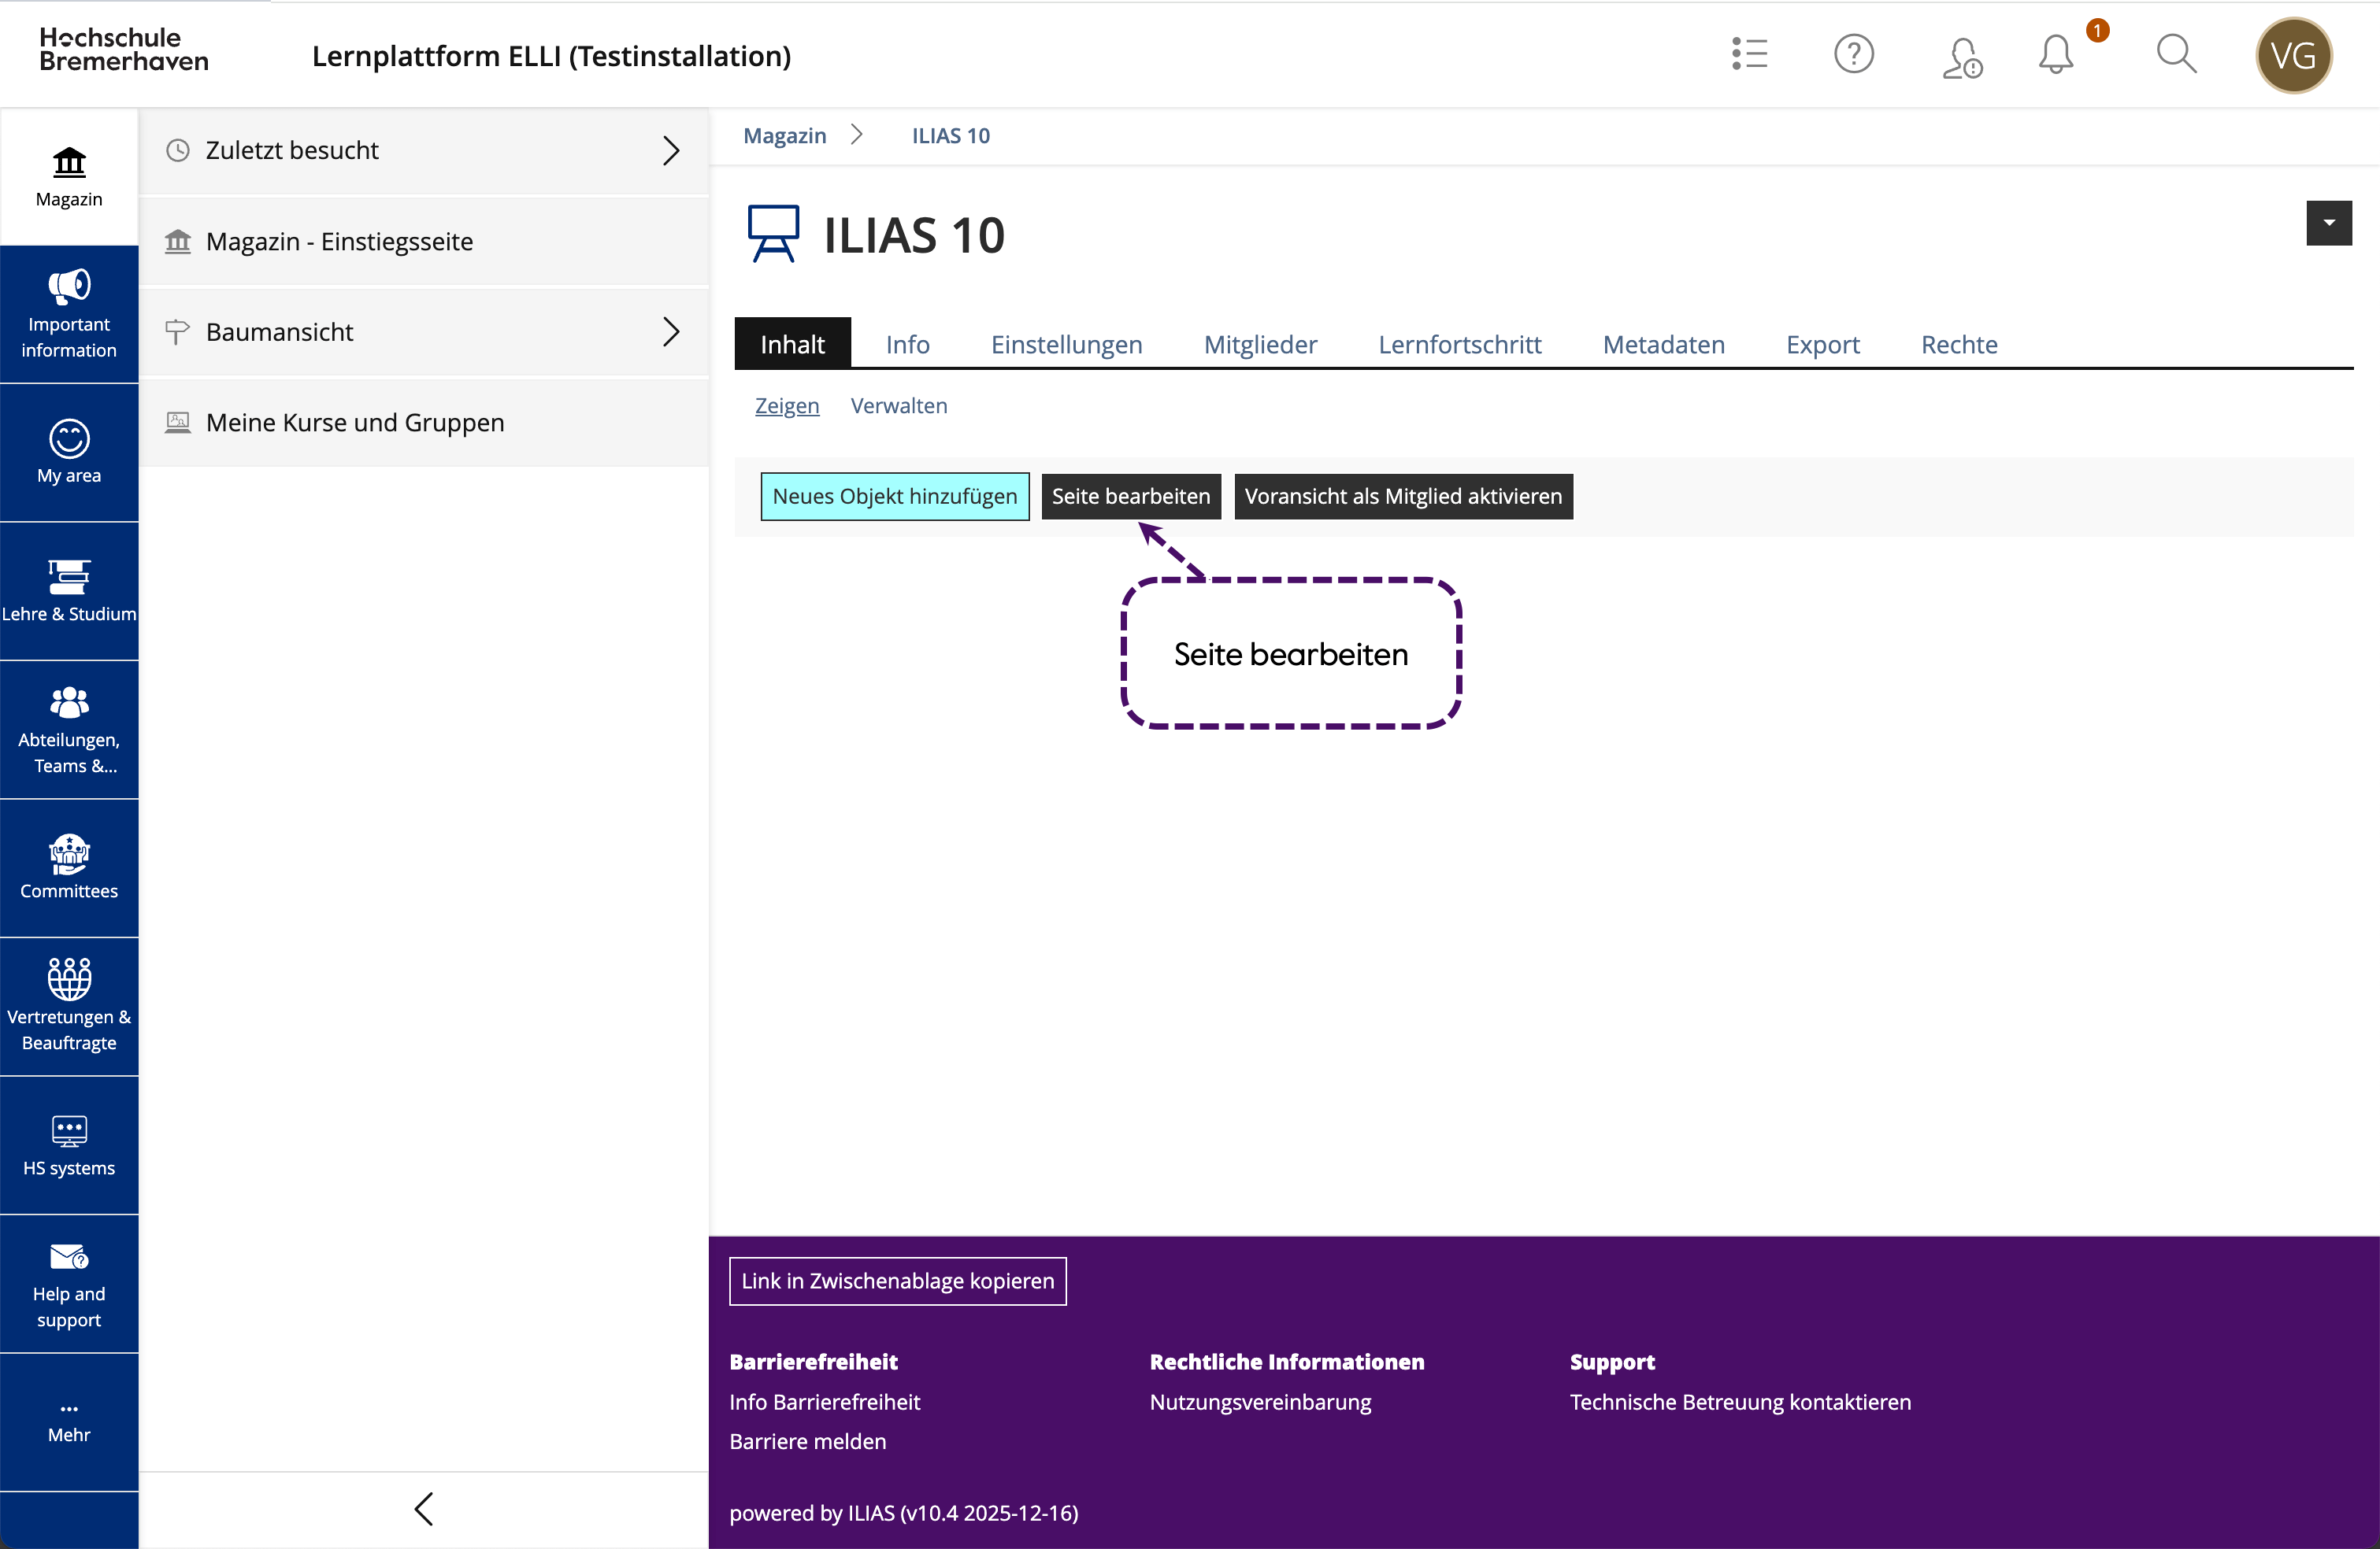The height and width of the screenshot is (1549, 2380).
Task: Open the notifications bell icon
Action: [2055, 55]
